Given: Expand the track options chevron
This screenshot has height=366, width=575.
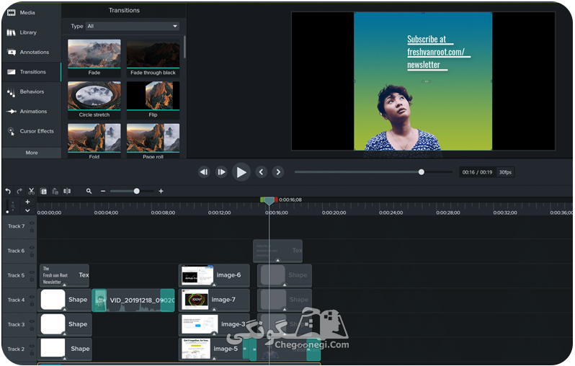Looking at the screenshot, I should [27, 211].
